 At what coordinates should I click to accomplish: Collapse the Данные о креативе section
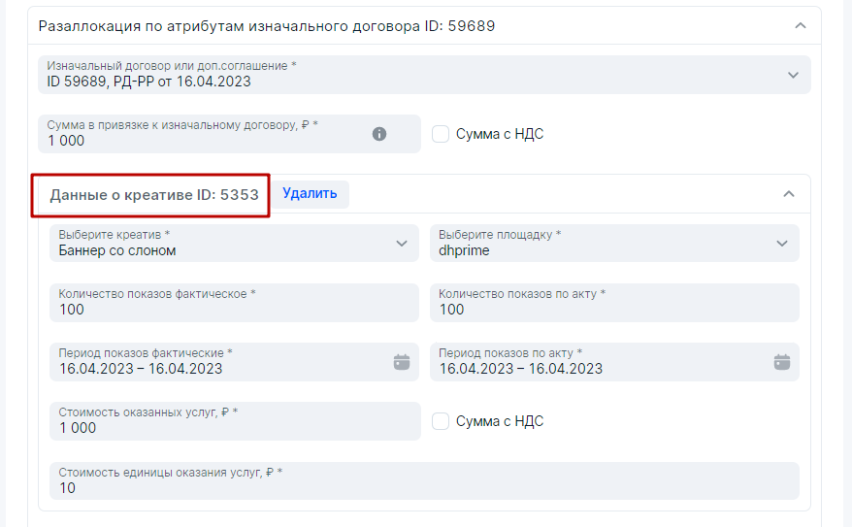pos(788,194)
